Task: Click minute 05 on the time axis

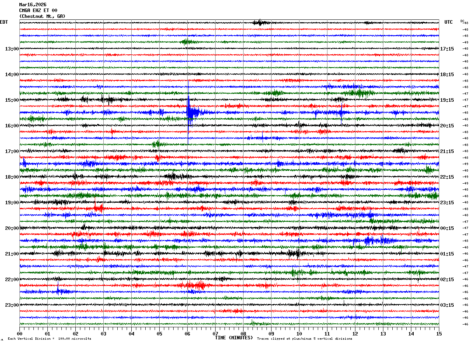Action: 159,334
